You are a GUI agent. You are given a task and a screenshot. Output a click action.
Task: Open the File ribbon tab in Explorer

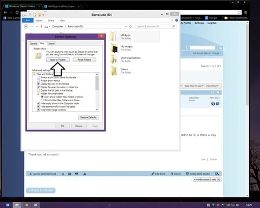click(28, 20)
